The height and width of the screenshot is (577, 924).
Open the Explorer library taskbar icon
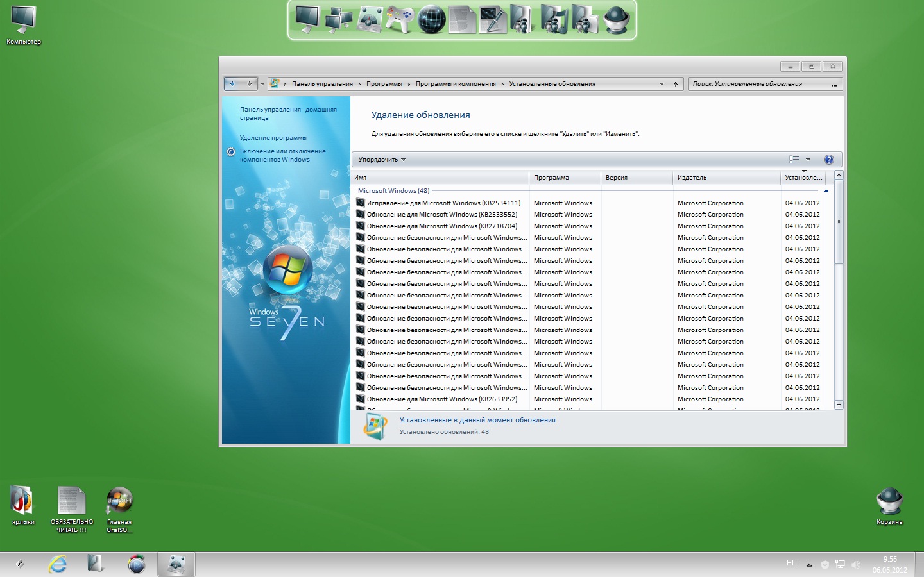tap(96, 564)
